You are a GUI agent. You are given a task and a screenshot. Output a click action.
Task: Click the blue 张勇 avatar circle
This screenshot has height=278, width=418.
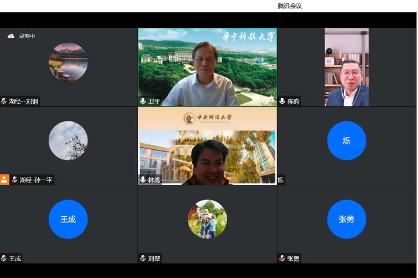pos(346,219)
